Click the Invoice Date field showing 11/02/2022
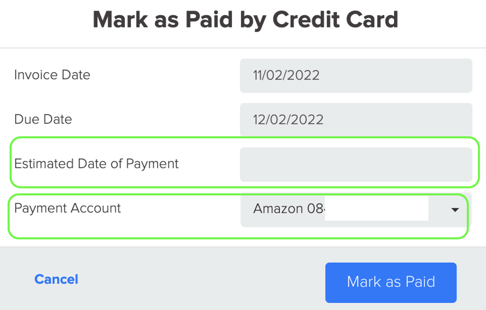486x310 pixels. [x=355, y=75]
